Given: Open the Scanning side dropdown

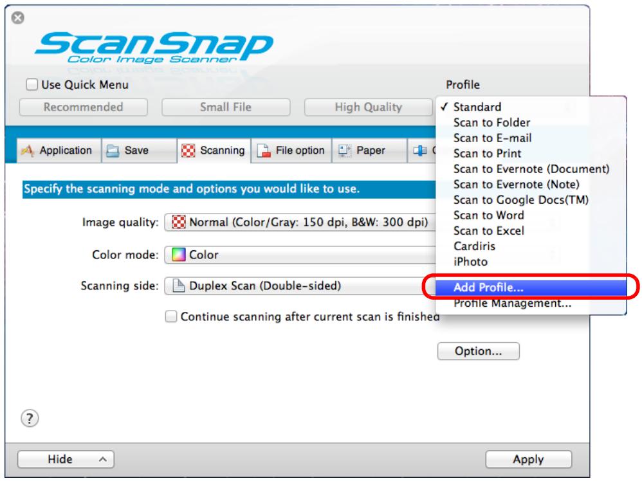Looking at the screenshot, I should (300, 286).
